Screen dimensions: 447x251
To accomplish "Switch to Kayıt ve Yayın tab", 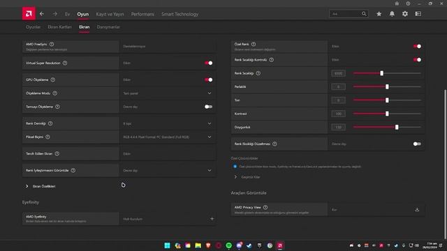I will click(x=110, y=14).
